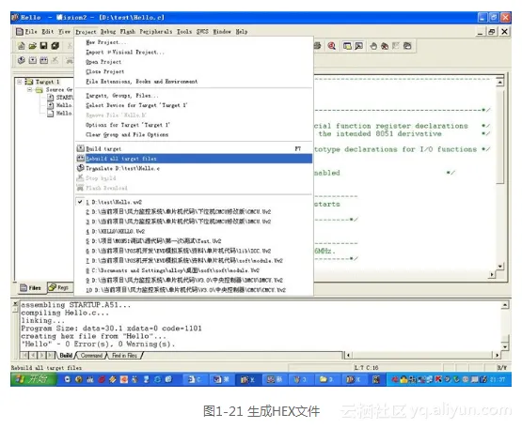
Task: Click the Translate current file toolbar icon
Action: coord(22,60)
